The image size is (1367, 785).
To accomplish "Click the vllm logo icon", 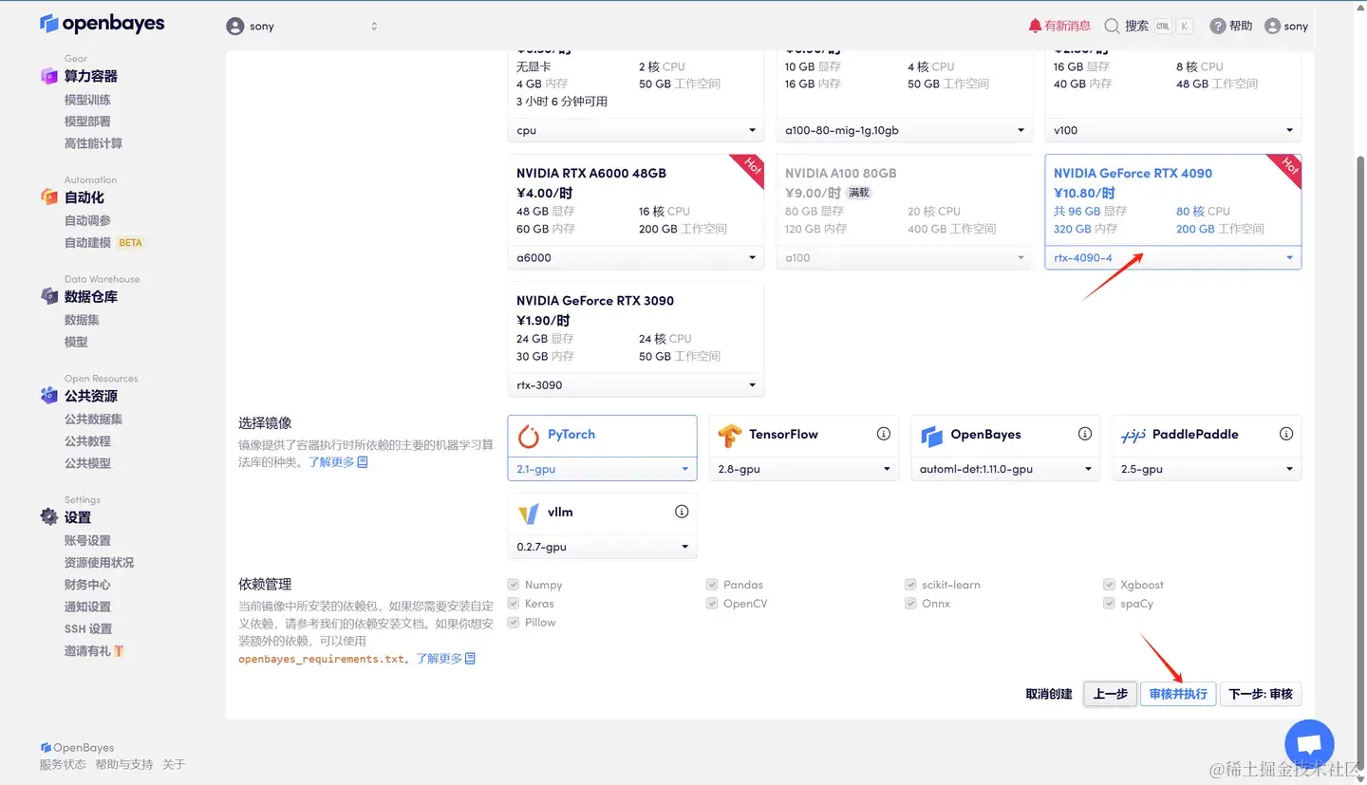I will (529, 514).
